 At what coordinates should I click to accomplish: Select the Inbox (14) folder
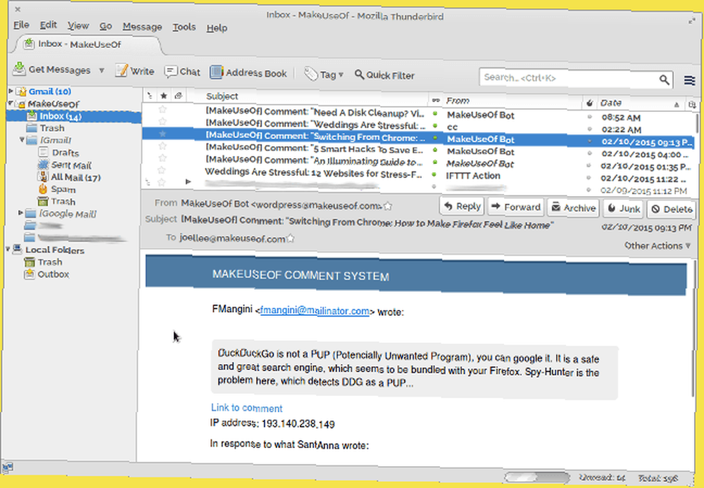tap(54, 116)
